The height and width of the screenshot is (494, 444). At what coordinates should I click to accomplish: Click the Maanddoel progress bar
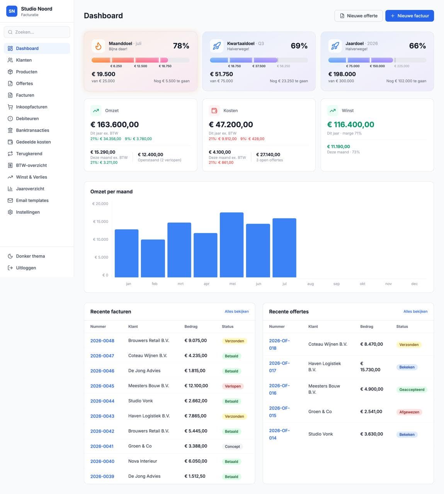point(141,60)
